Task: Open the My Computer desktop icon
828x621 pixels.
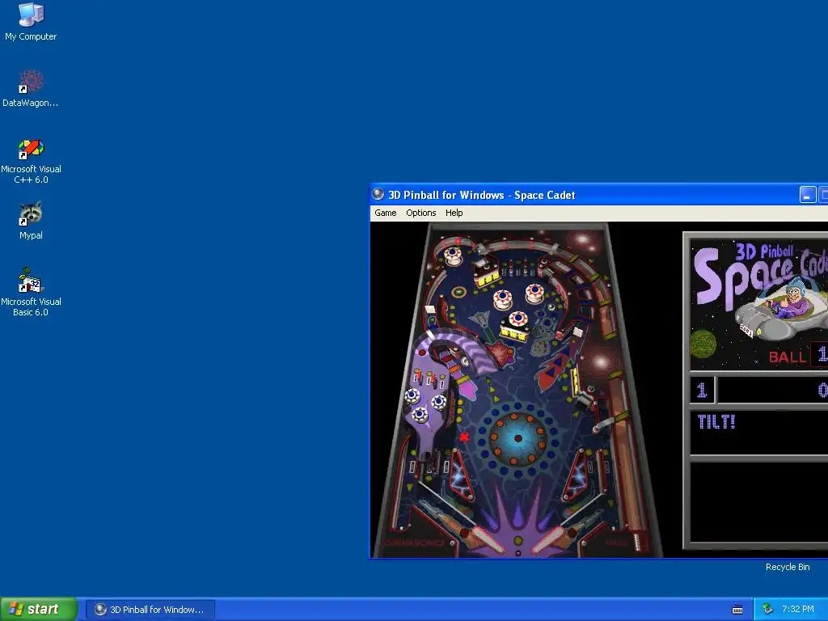Action: click(x=31, y=22)
